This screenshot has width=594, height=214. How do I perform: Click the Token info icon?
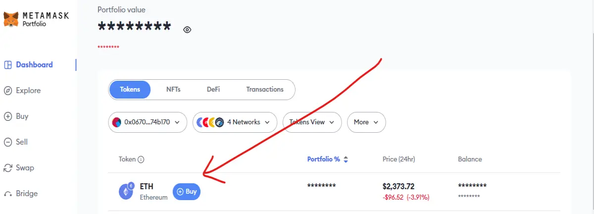pyautogui.click(x=141, y=160)
